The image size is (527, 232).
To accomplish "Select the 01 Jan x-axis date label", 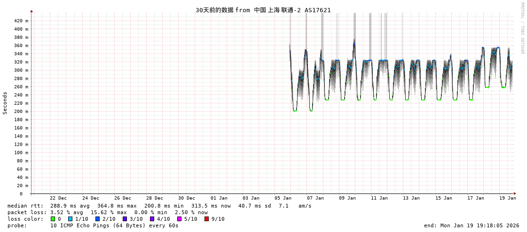I will pos(219,198).
